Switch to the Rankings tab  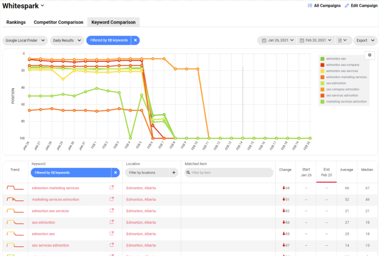click(x=16, y=22)
